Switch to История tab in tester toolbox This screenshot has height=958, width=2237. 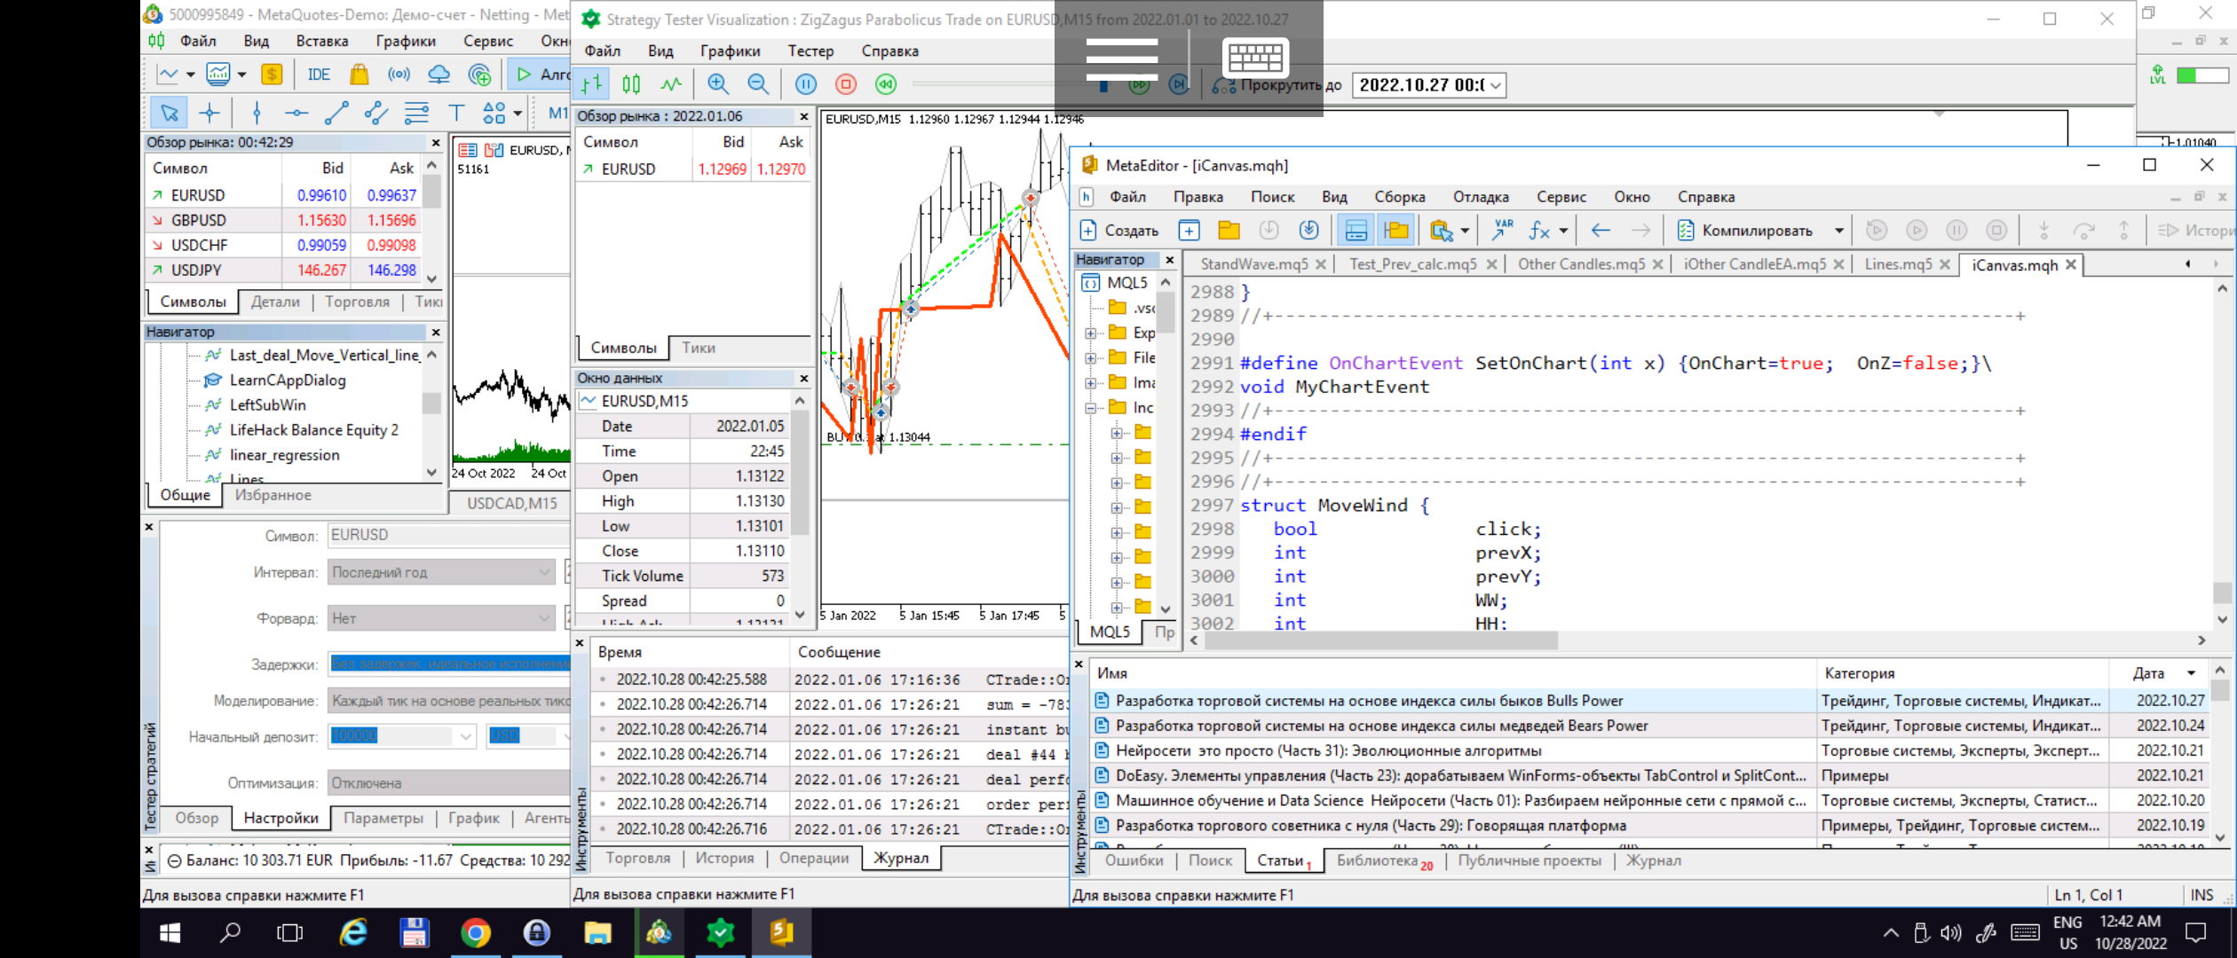pos(724,858)
